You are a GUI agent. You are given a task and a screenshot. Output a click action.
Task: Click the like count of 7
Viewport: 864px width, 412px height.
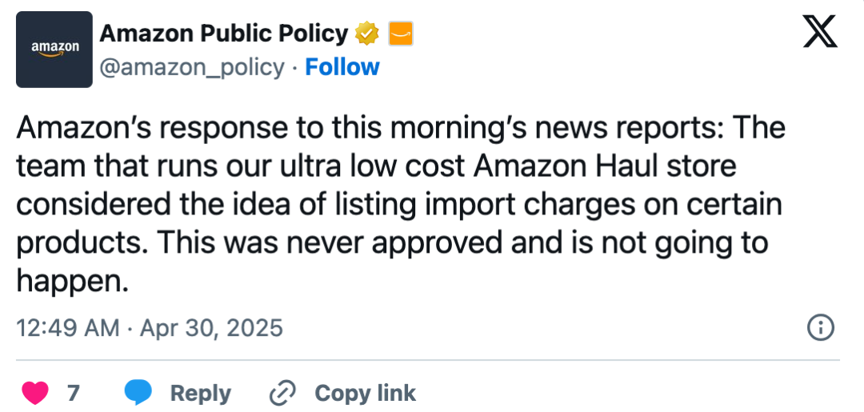coord(74,394)
